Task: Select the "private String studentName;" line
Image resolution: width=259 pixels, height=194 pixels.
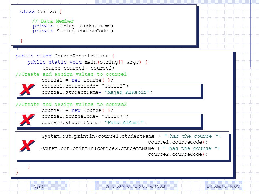Action: pos(73,26)
